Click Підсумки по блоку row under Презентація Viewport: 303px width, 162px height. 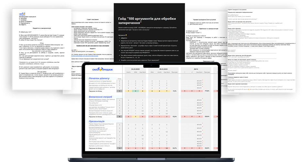point(151,148)
